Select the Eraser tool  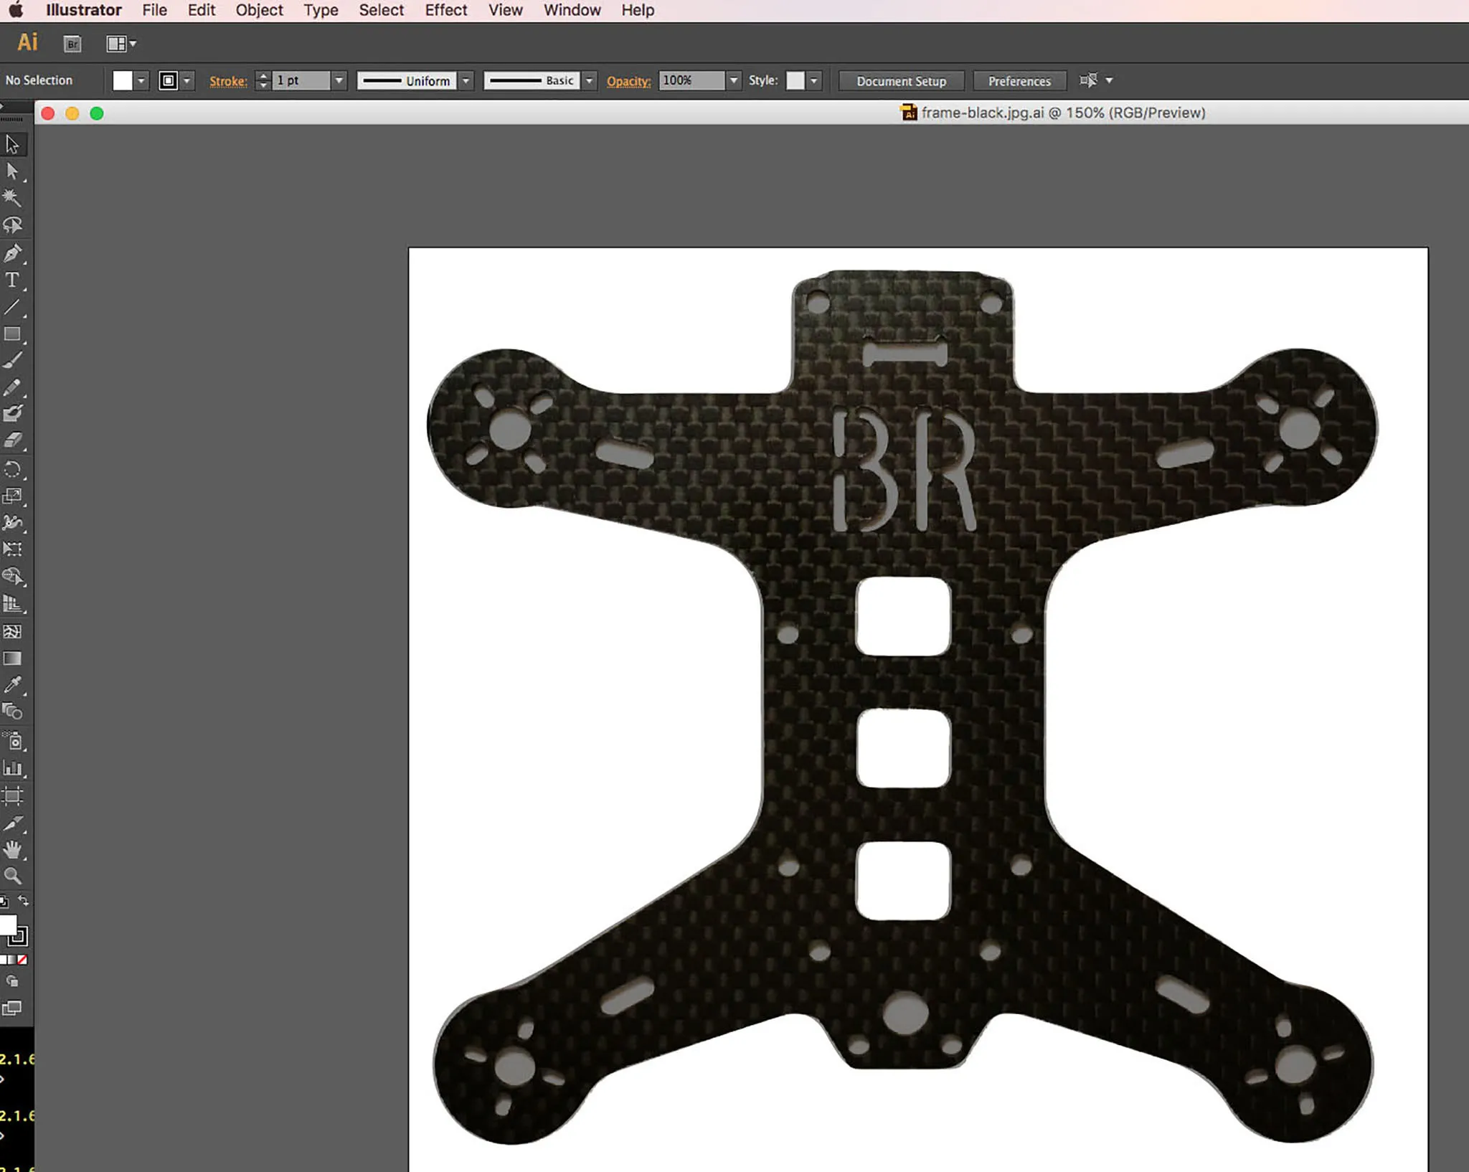[x=12, y=440]
